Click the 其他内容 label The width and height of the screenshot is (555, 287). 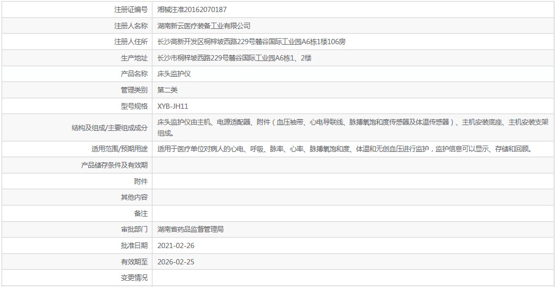point(134,197)
